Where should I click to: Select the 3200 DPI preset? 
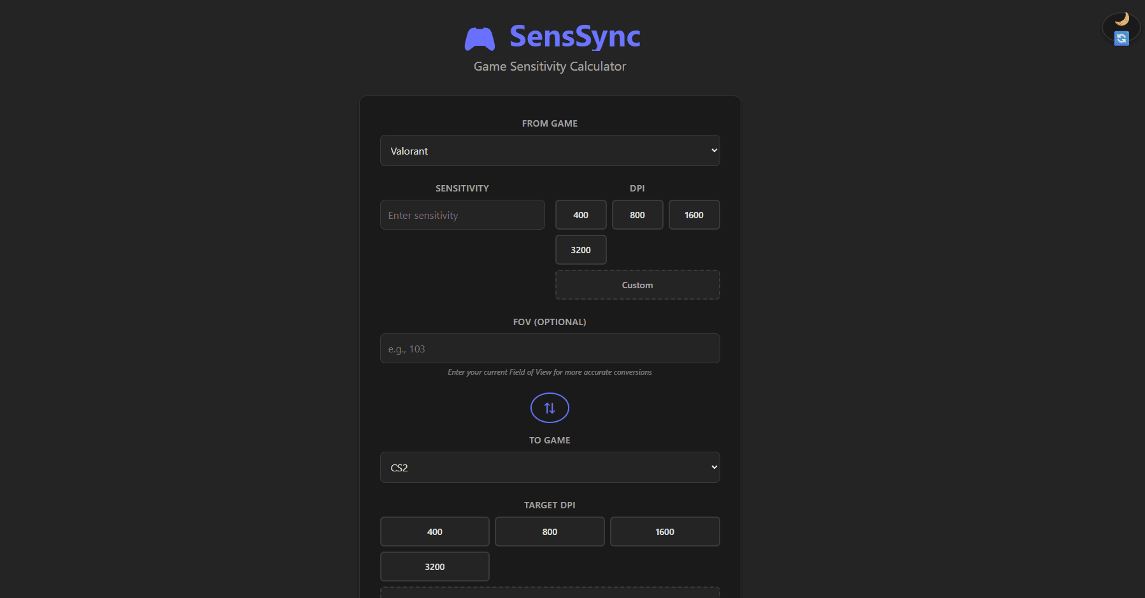580,249
